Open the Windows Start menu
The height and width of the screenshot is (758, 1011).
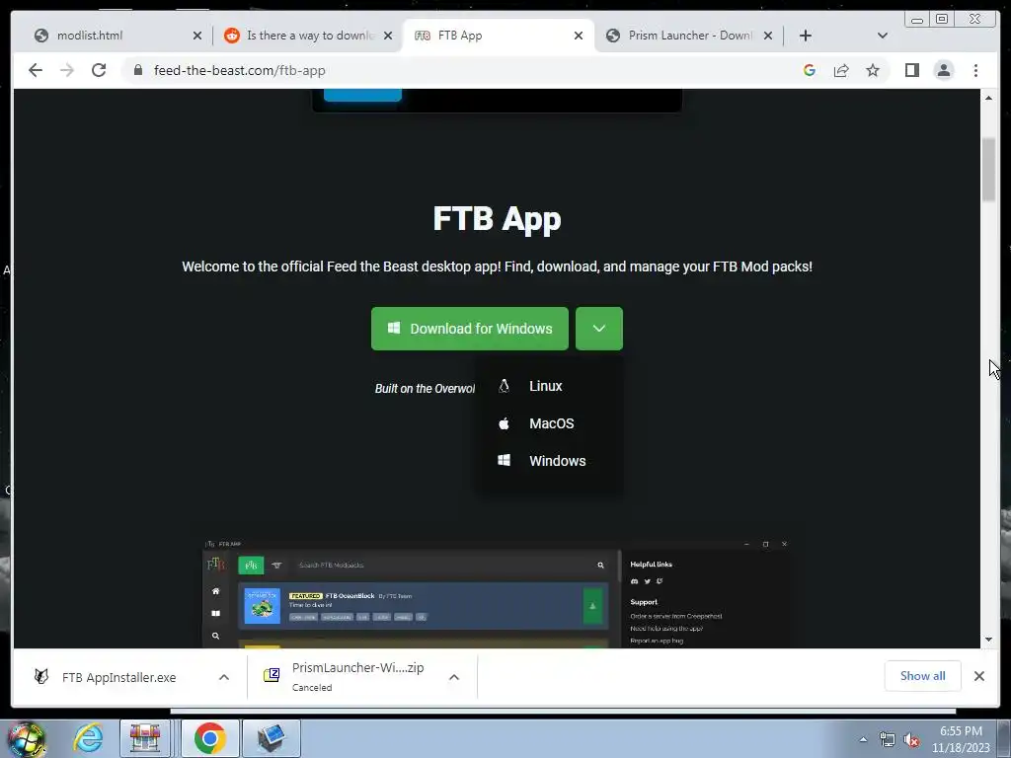[26, 738]
